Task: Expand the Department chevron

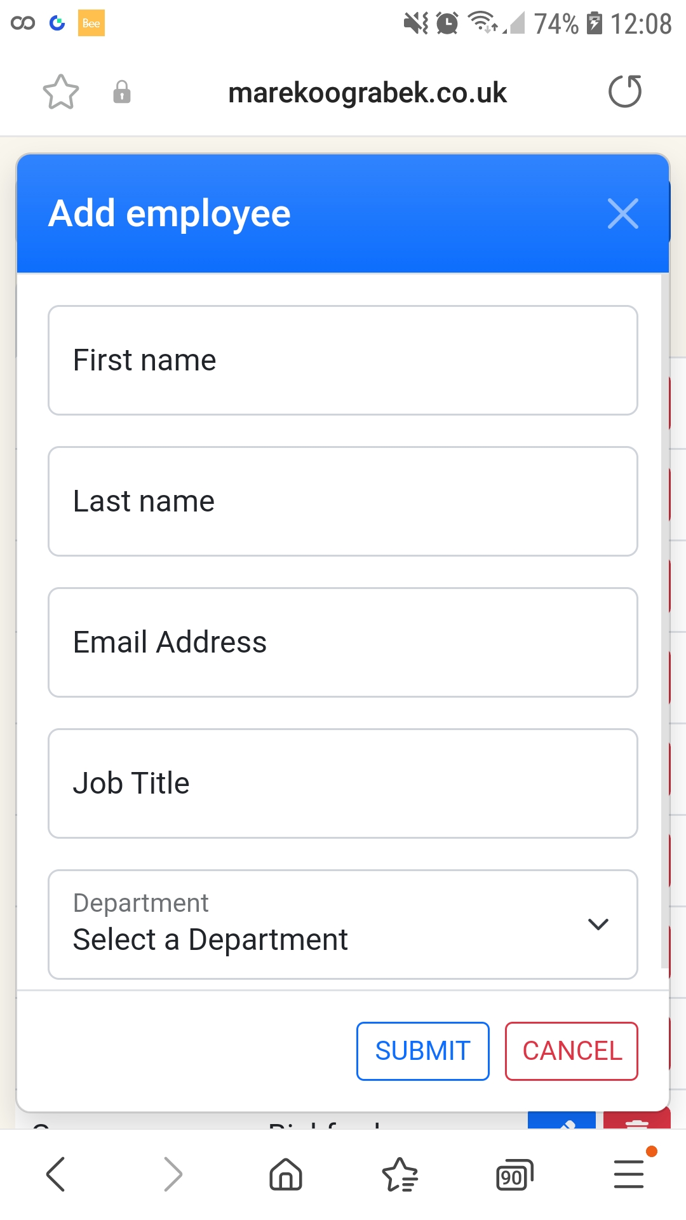Action: pos(598,925)
